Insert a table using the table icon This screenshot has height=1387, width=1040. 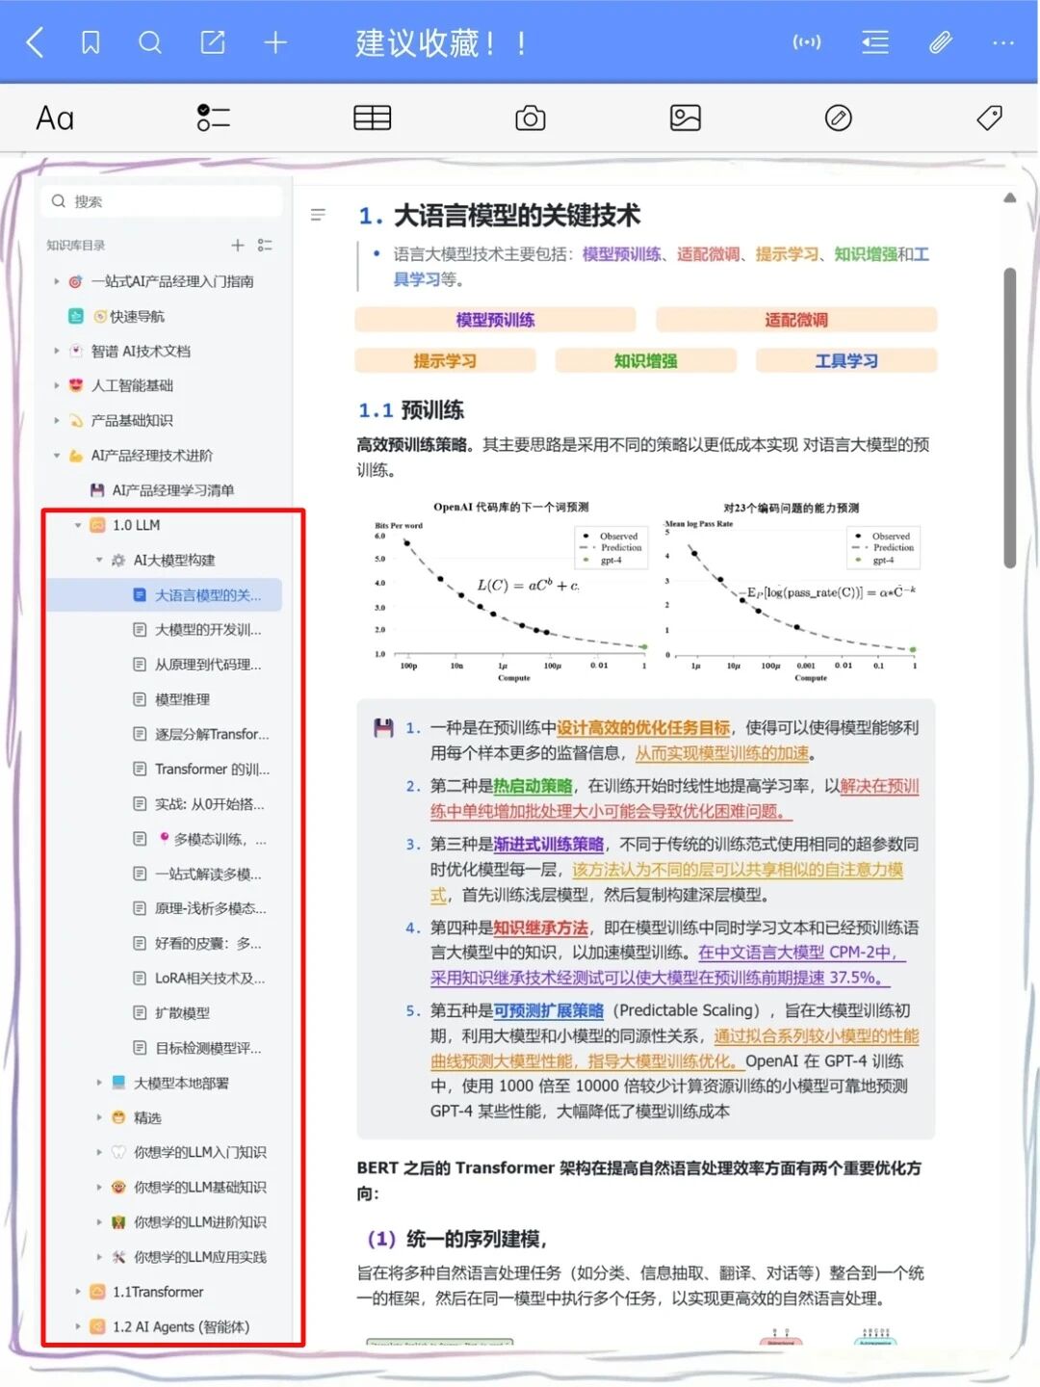coord(373,118)
